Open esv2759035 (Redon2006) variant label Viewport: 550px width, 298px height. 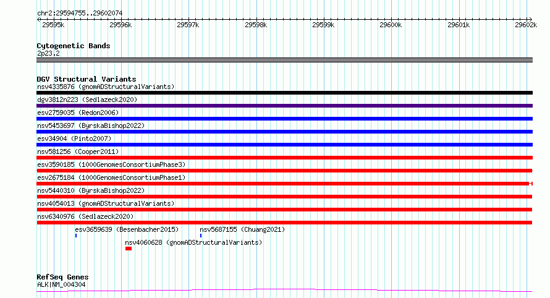coord(78,113)
